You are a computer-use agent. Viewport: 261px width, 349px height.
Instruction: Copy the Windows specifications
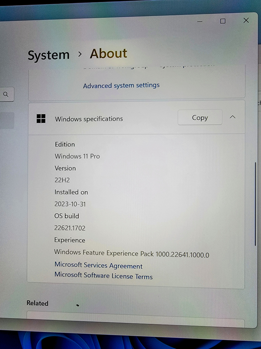pos(200,117)
